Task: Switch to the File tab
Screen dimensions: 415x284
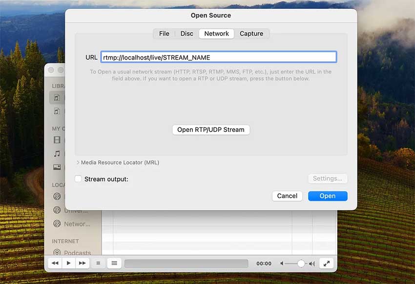Action: click(164, 34)
